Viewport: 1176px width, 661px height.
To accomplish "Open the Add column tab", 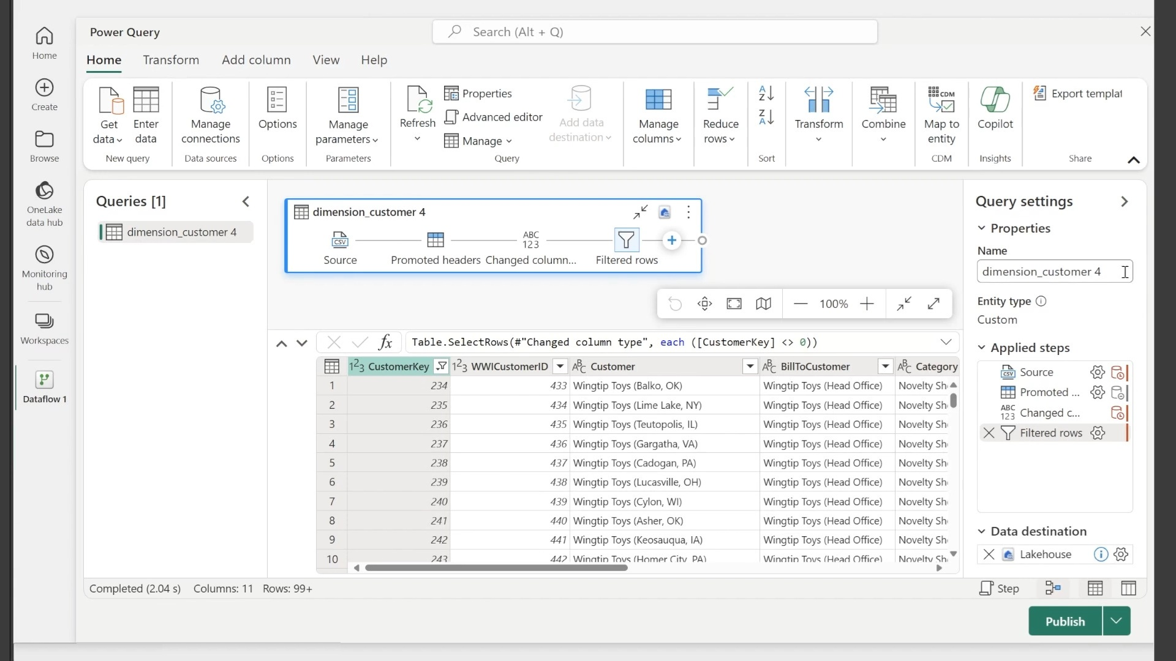I will click(x=256, y=59).
